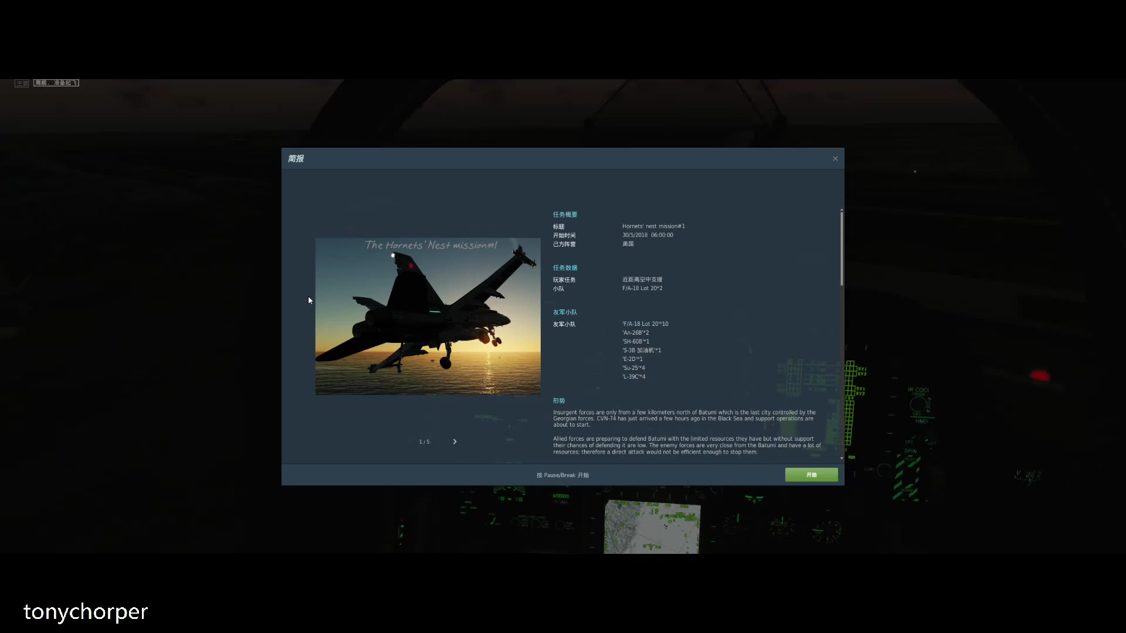Click the briefing scrollbar up arrow
The image size is (1126, 633).
pyautogui.click(x=842, y=209)
